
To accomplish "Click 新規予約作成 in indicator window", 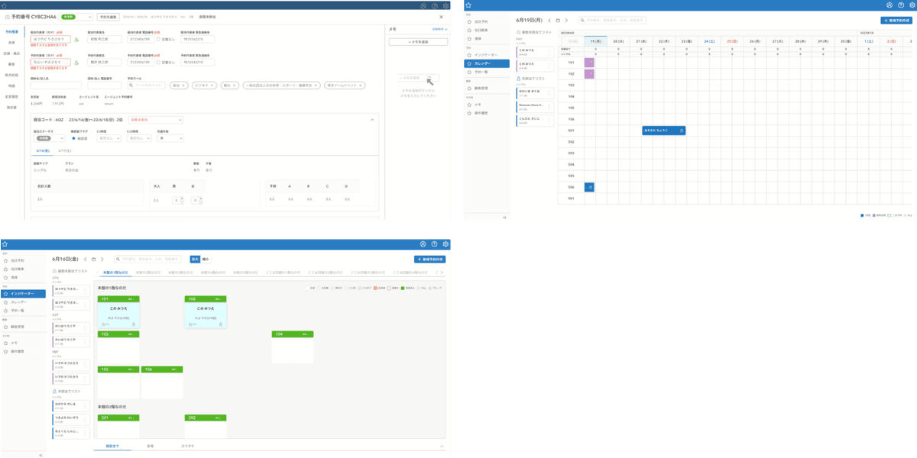I will point(429,259).
